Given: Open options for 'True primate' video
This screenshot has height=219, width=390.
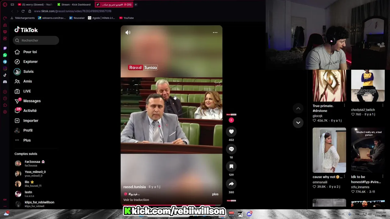Looking at the screenshot, I should pos(344,106).
